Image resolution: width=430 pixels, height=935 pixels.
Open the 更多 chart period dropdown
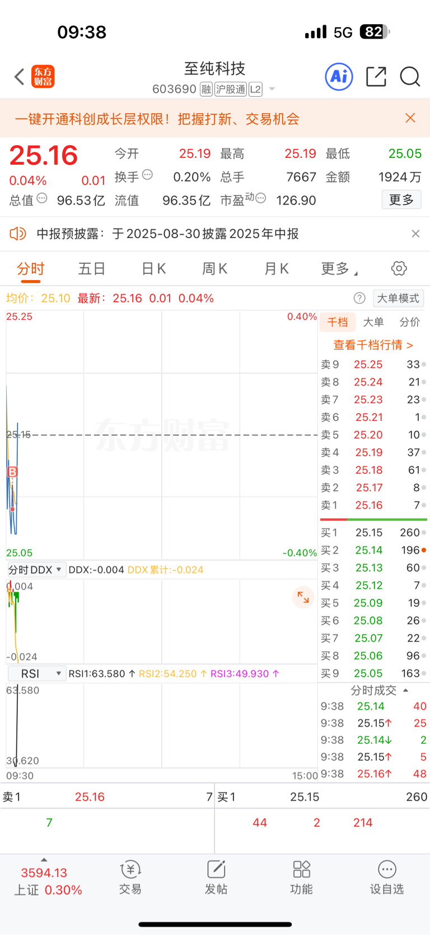pyautogui.click(x=339, y=269)
